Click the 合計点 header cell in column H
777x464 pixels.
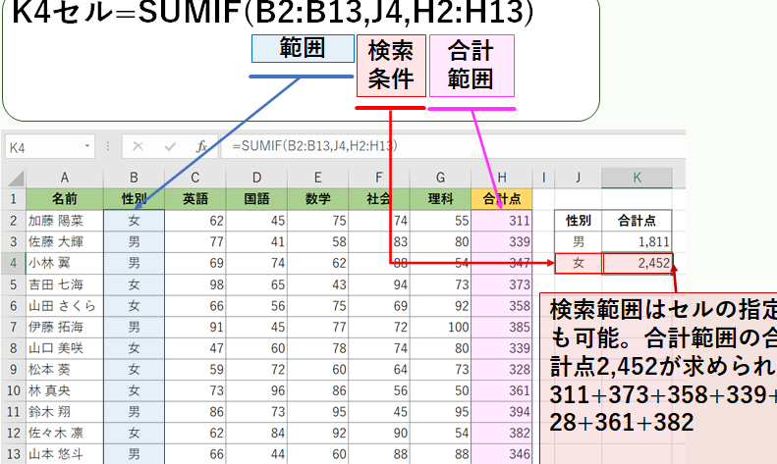pos(502,198)
